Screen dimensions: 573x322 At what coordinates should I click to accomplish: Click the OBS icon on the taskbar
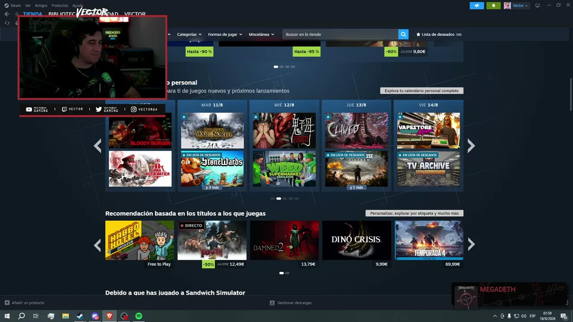coord(124,316)
